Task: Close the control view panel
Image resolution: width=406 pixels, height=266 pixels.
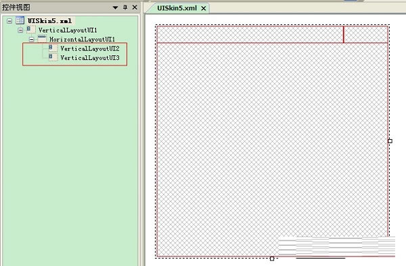Action: (x=135, y=7)
